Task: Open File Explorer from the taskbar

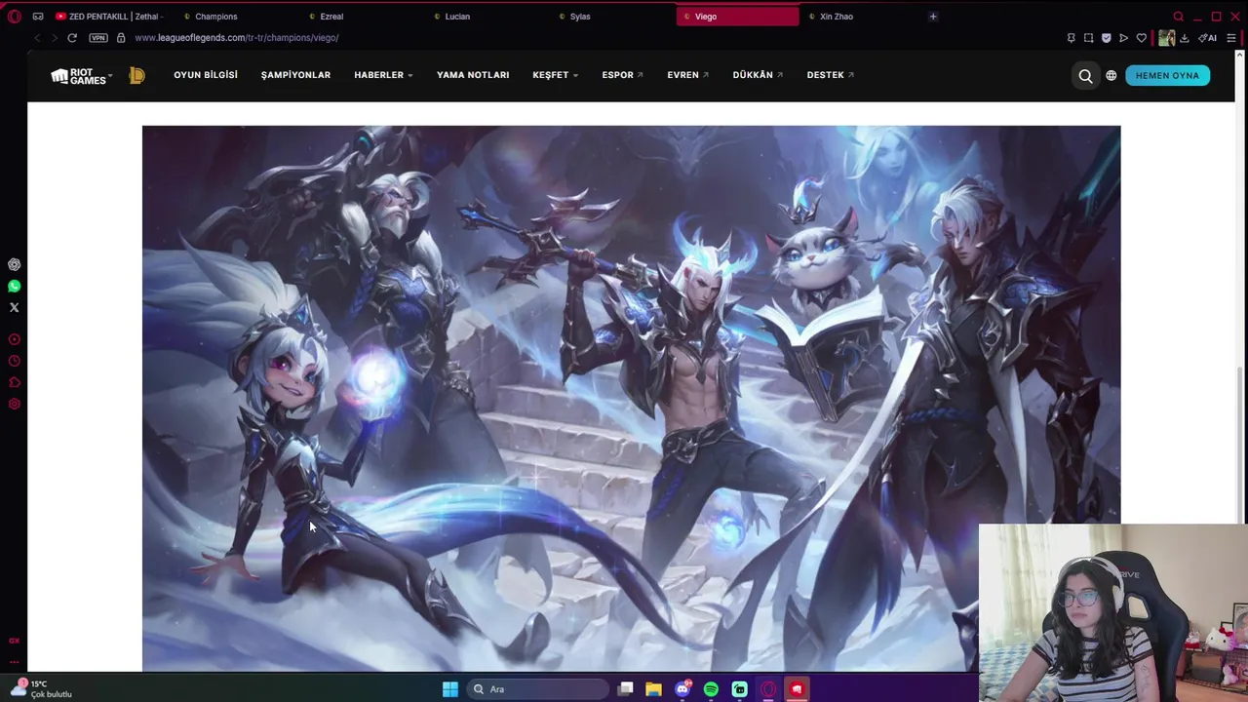Action: pyautogui.click(x=654, y=689)
